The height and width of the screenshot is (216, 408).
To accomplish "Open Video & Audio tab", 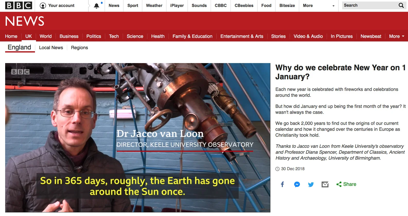I will (x=308, y=36).
